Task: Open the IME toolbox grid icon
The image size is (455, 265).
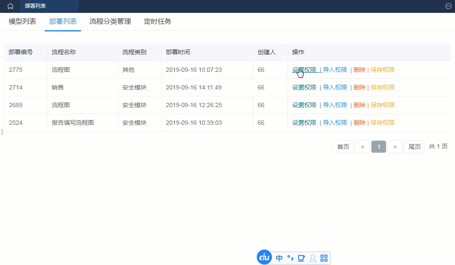Action: (324, 258)
